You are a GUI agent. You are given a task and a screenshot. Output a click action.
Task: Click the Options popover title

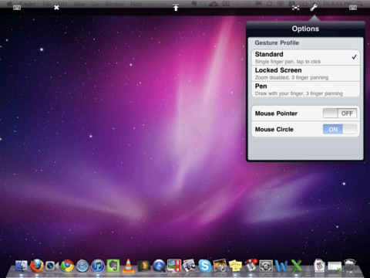305,29
